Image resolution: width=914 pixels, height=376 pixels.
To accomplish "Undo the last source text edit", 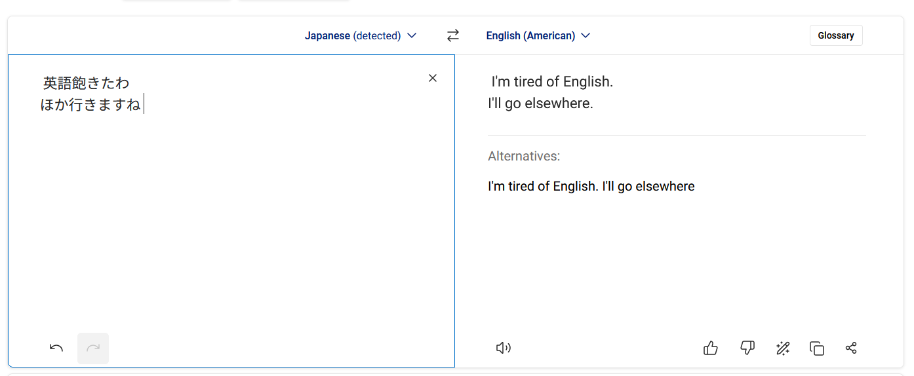I will point(56,348).
